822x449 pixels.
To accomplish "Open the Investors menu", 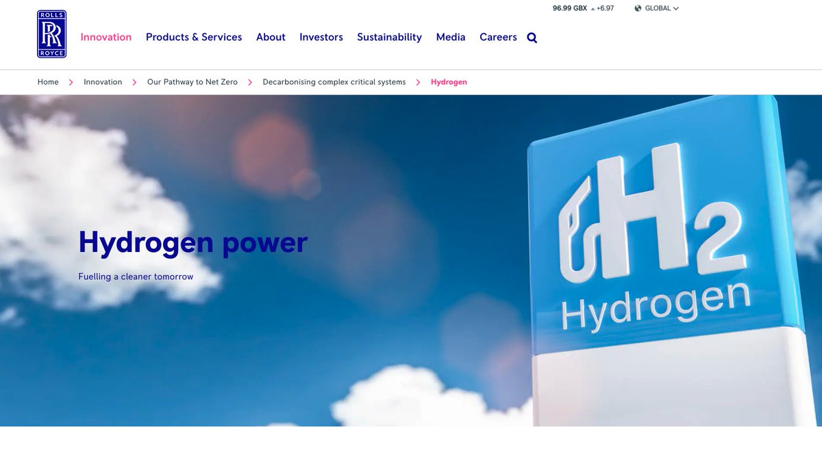I will [x=321, y=37].
